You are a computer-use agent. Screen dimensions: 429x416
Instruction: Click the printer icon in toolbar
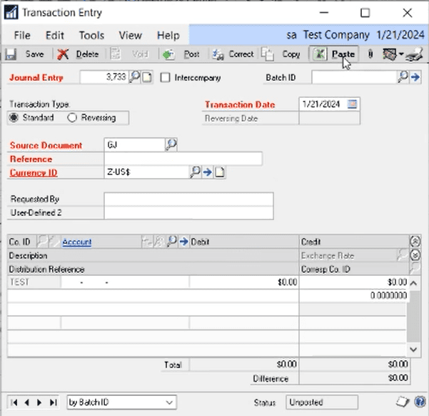(415, 54)
